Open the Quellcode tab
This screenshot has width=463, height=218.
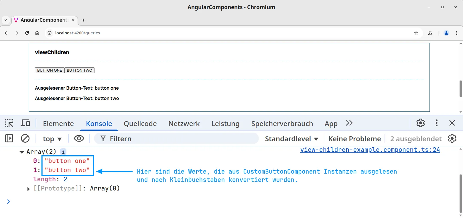(x=140, y=123)
